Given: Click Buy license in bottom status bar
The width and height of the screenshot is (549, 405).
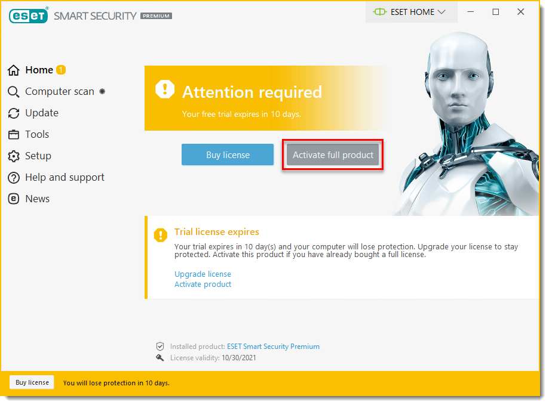Looking at the screenshot, I should (x=32, y=382).
